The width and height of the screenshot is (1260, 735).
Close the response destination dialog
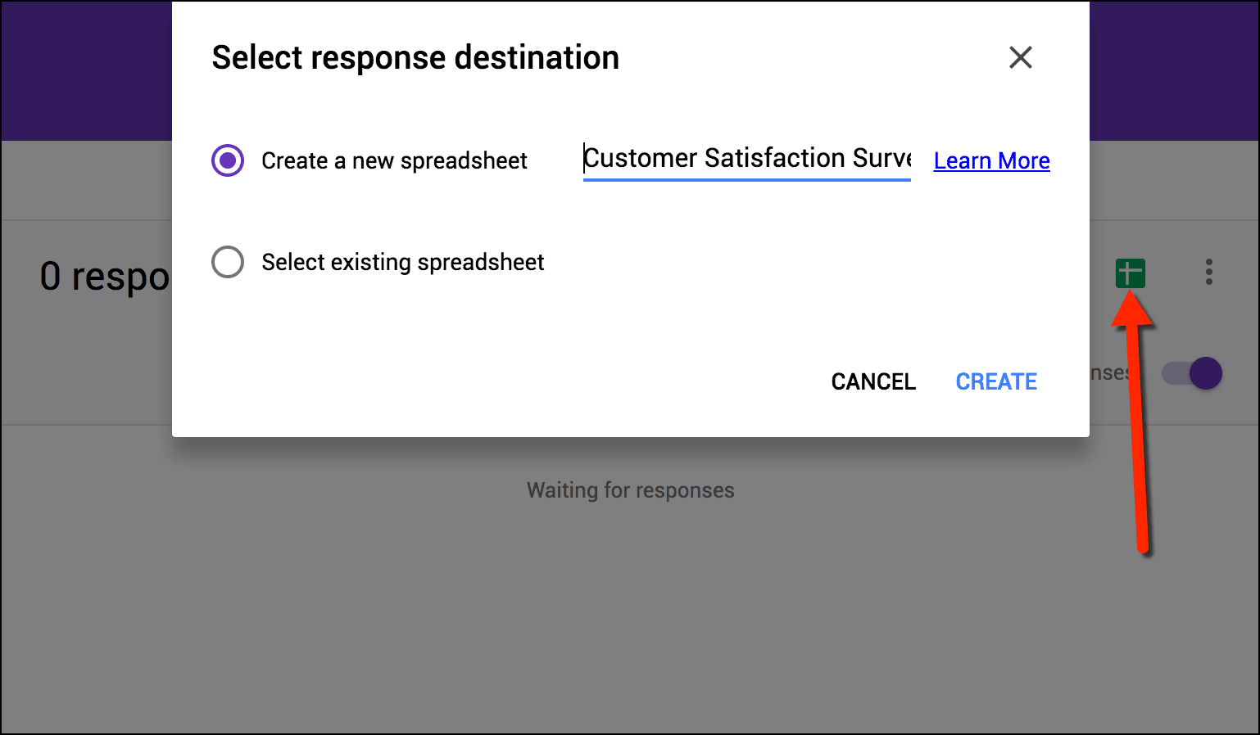[x=1021, y=57]
